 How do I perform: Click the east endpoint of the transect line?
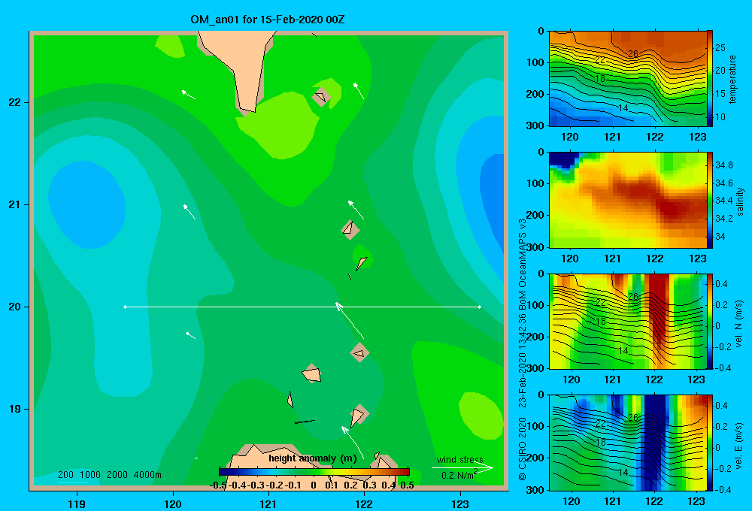pyautogui.click(x=480, y=307)
